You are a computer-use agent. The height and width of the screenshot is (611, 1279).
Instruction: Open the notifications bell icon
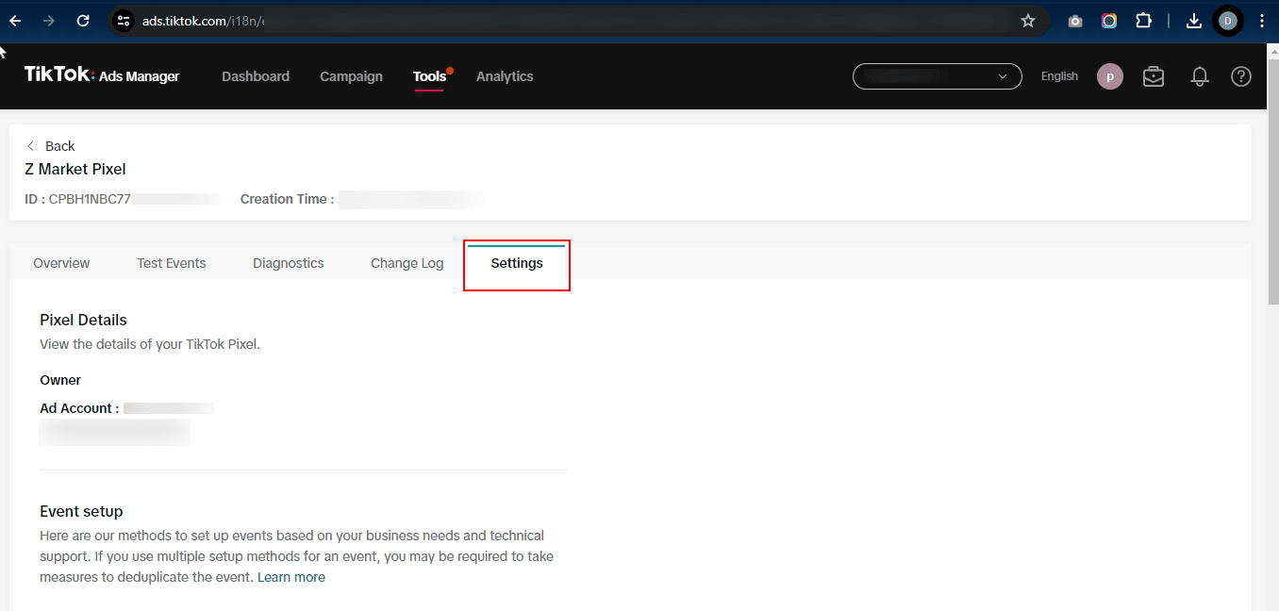coord(1200,76)
